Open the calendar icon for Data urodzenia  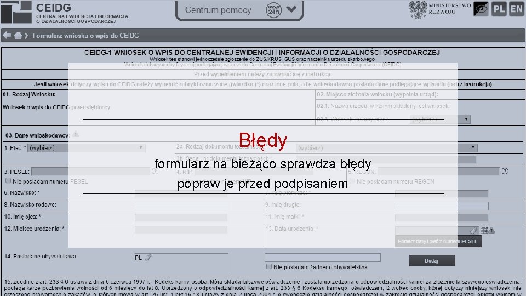[x=484, y=230]
